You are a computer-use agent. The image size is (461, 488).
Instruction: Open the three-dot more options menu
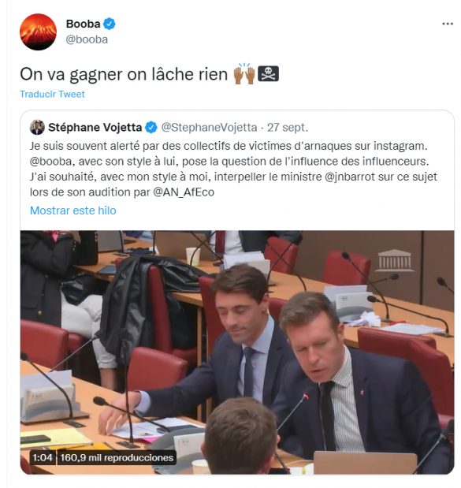click(448, 24)
